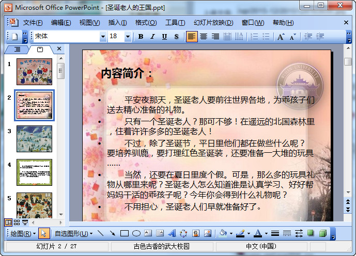This screenshot has width=356, height=256.
Task: Open the 幻灯片放映(D) menu
Action: (213, 23)
